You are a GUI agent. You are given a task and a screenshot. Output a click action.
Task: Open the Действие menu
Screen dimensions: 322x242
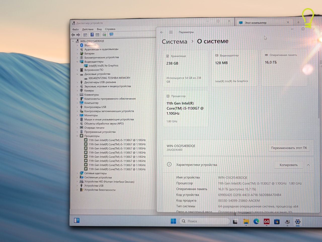pyautogui.click(x=88, y=29)
